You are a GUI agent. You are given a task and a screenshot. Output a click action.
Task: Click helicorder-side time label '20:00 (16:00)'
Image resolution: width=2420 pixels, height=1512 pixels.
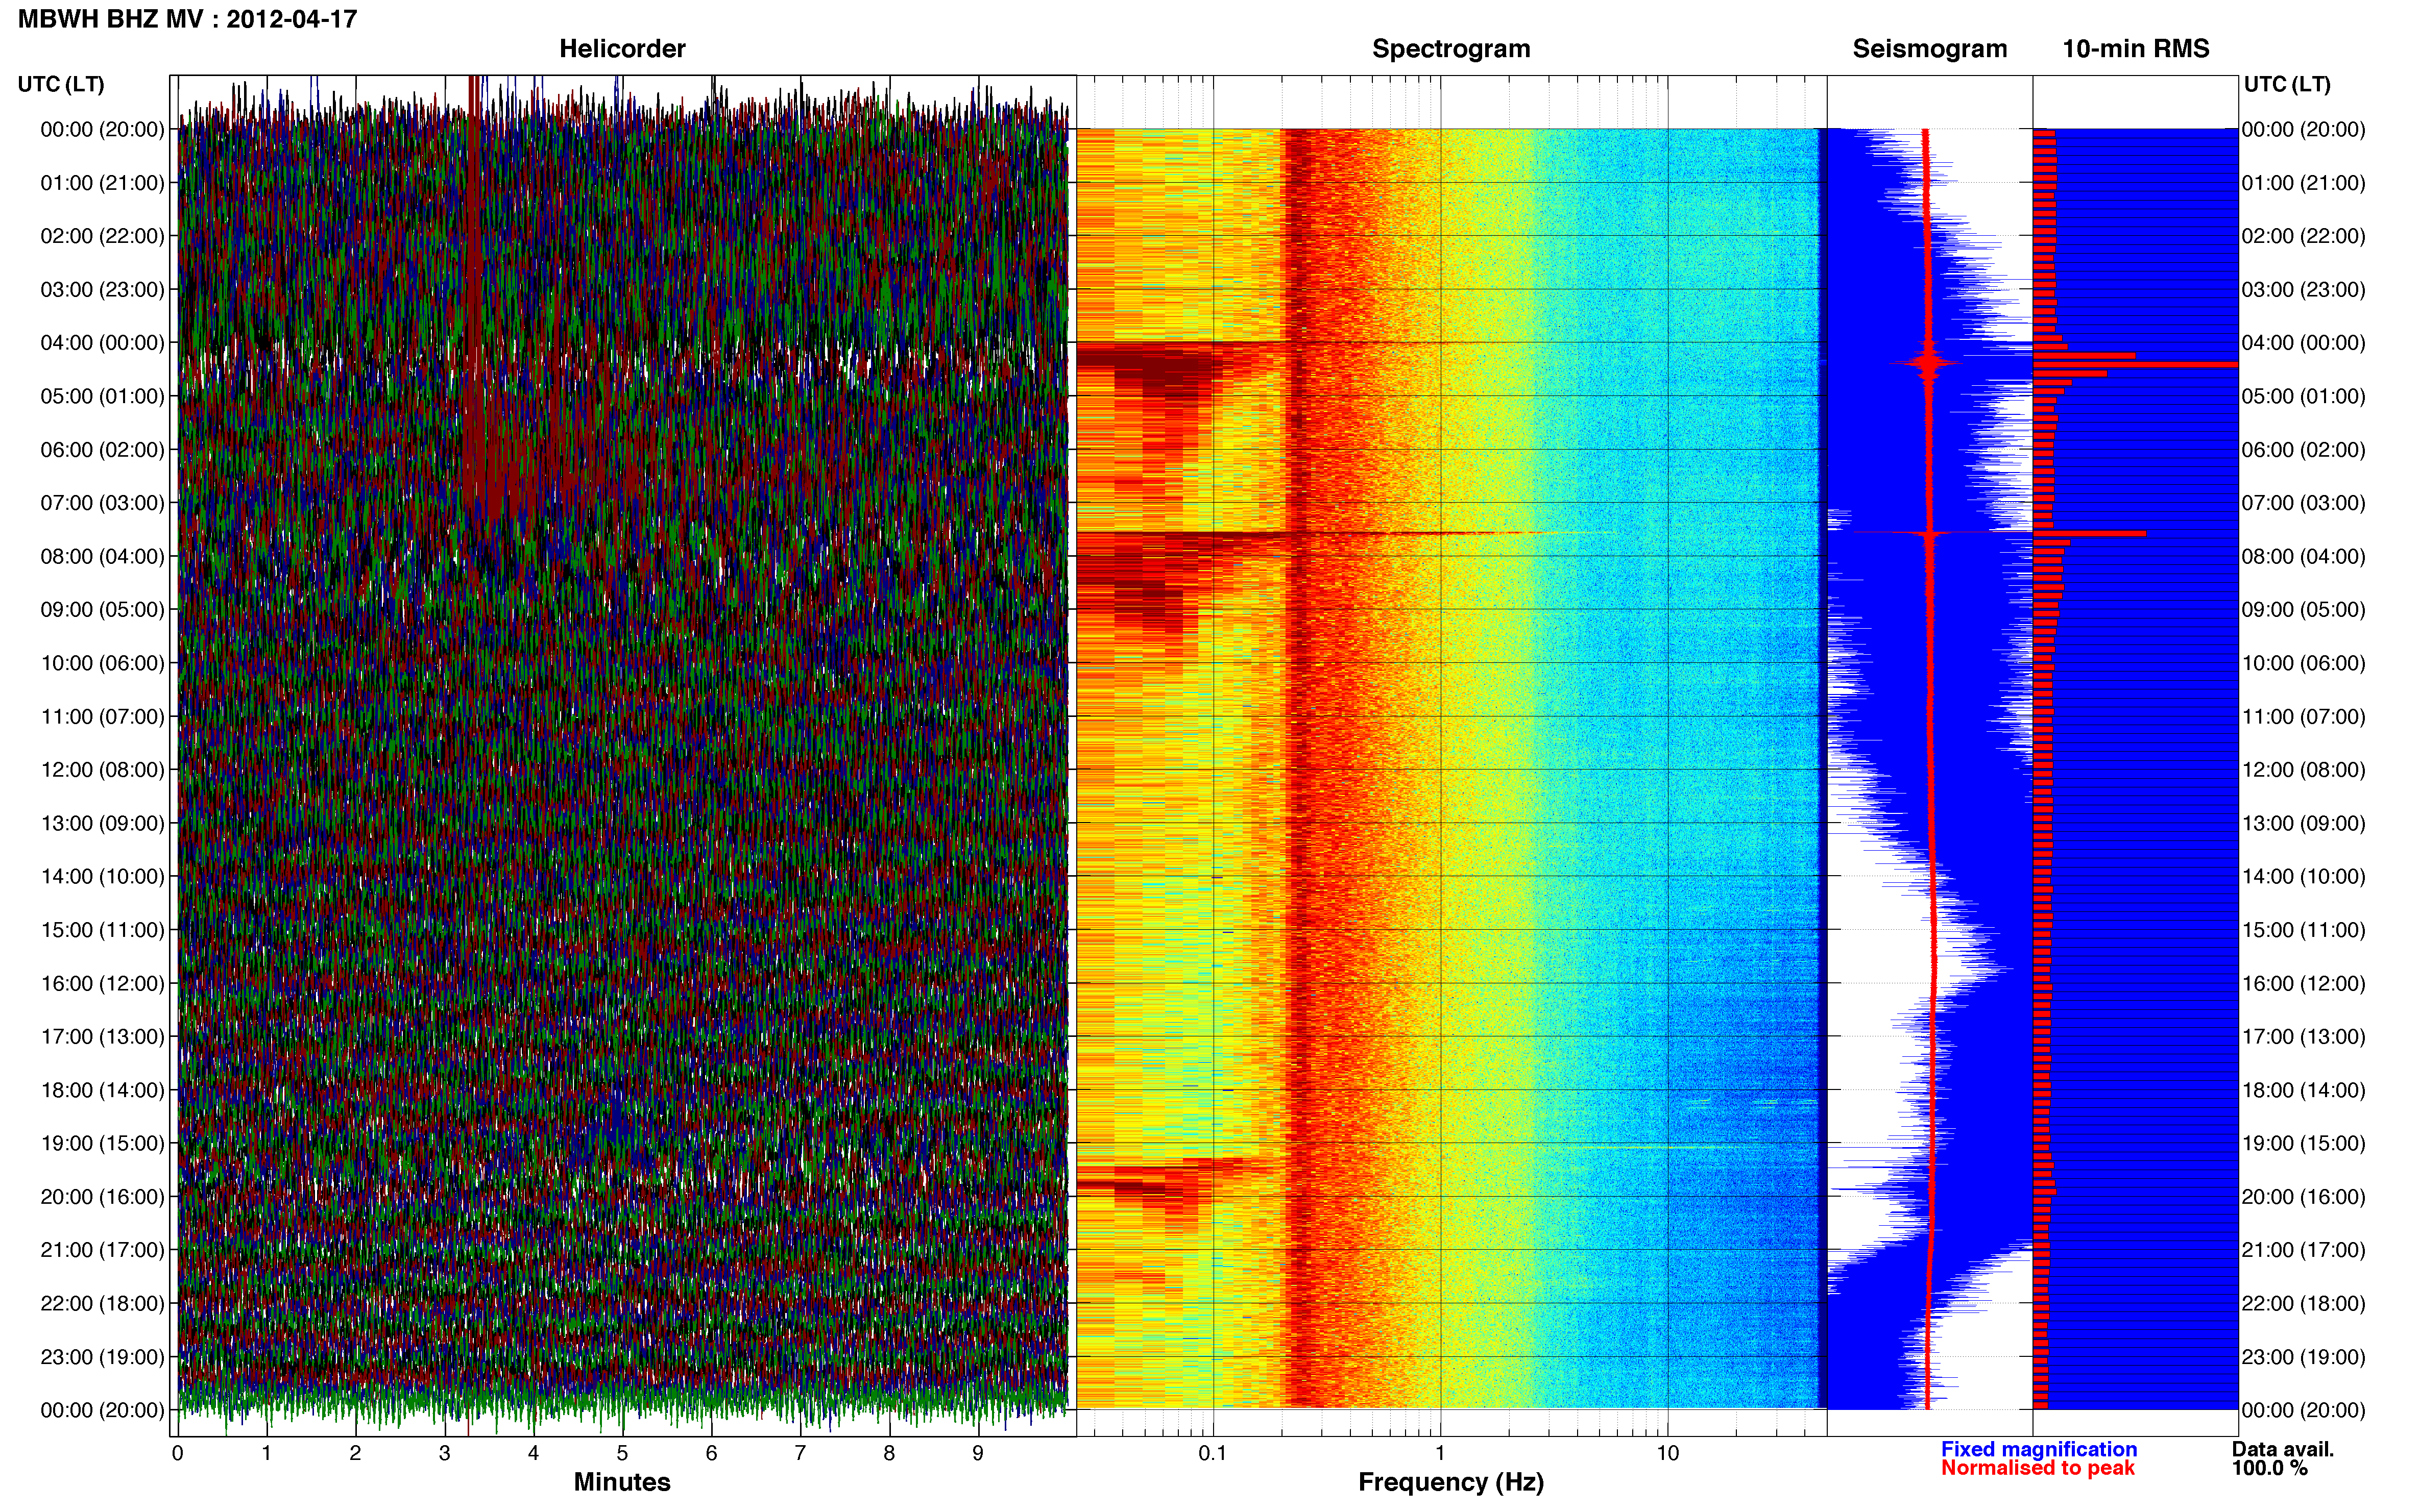[x=102, y=1197]
